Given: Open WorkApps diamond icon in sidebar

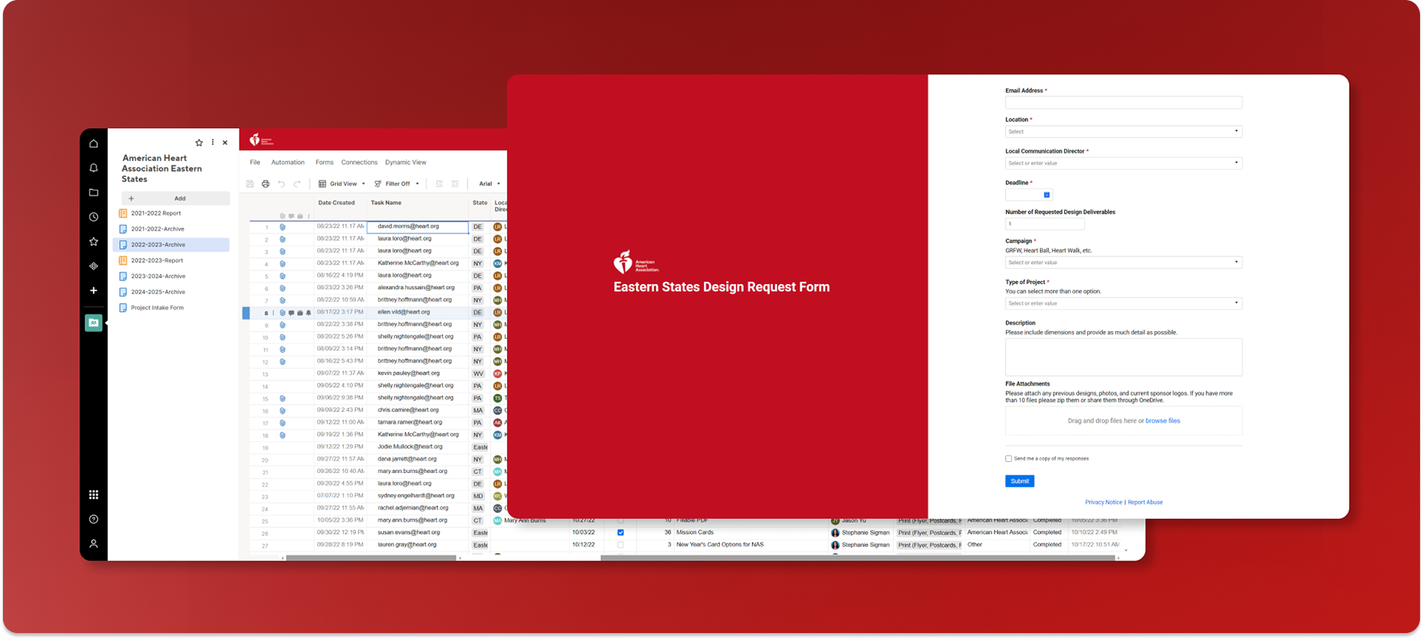Looking at the screenshot, I should [x=93, y=266].
